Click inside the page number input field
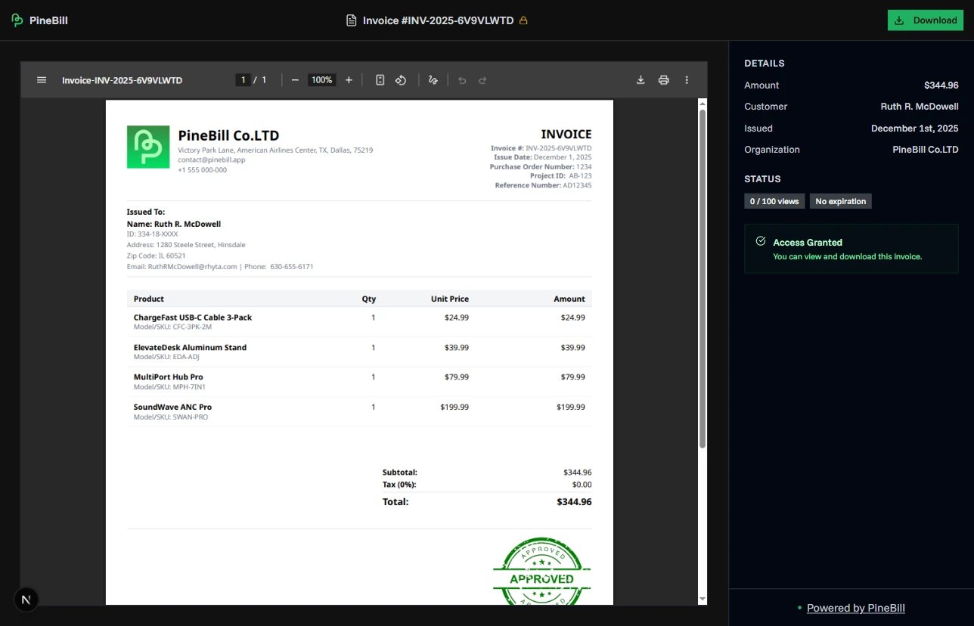Viewport: 974px width, 626px height. (x=243, y=79)
